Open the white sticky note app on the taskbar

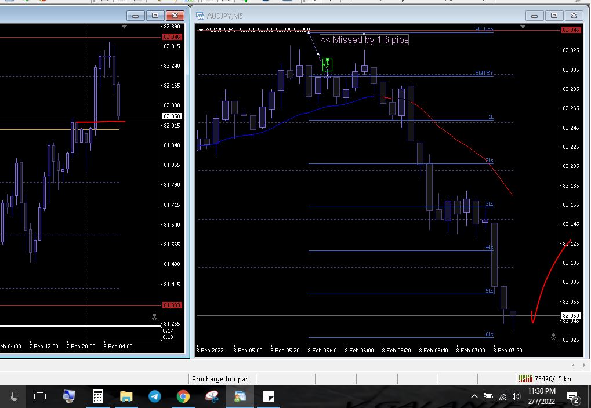coord(269,396)
